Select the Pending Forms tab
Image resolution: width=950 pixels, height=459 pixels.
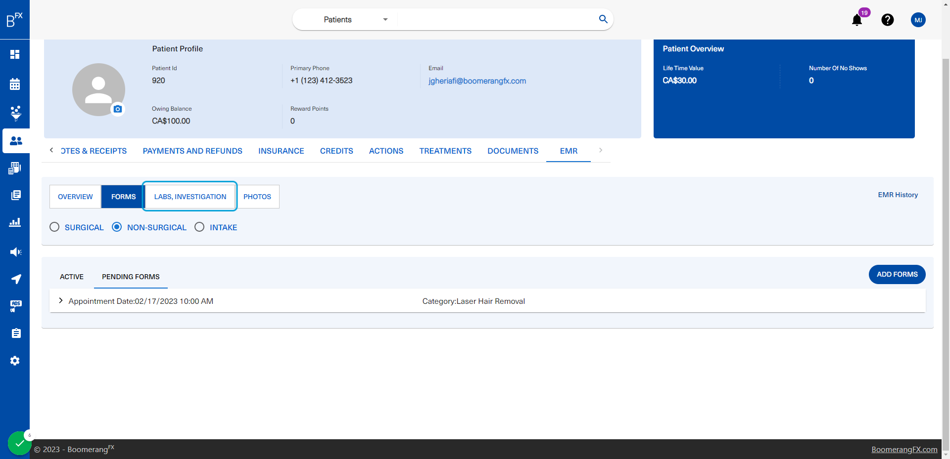coord(131,277)
